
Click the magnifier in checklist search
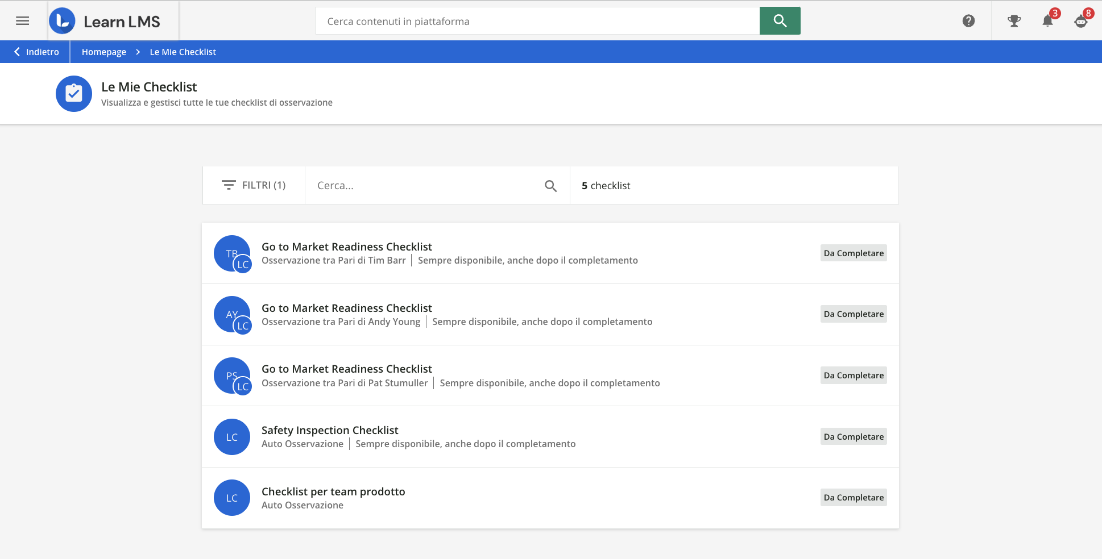(550, 186)
